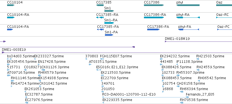Select the Oaz-RC transcript label
This screenshot has height=104, width=232.
pyautogui.click(x=222, y=15)
